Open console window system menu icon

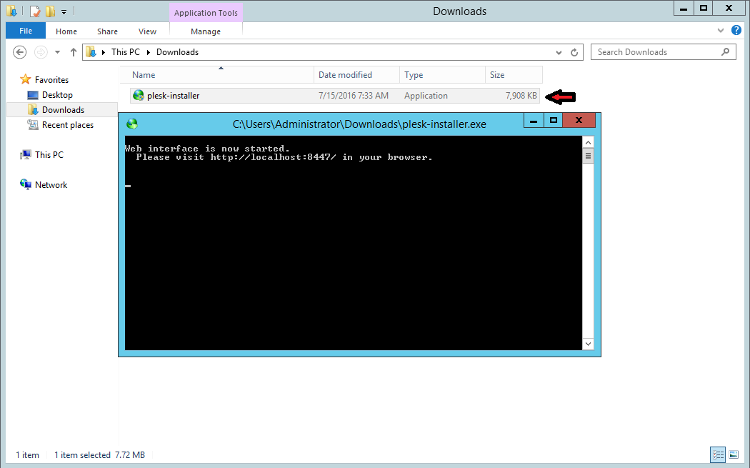tap(132, 124)
